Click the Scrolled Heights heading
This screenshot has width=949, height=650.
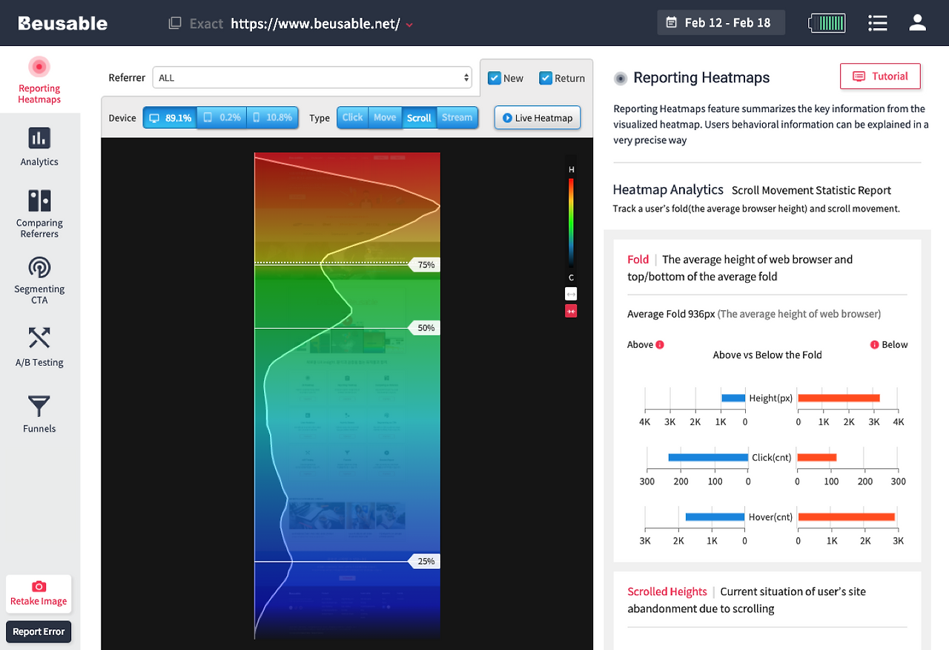(667, 591)
